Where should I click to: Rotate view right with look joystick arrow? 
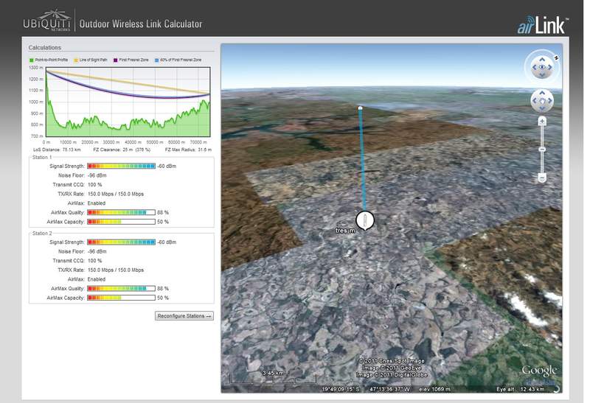tap(550, 68)
